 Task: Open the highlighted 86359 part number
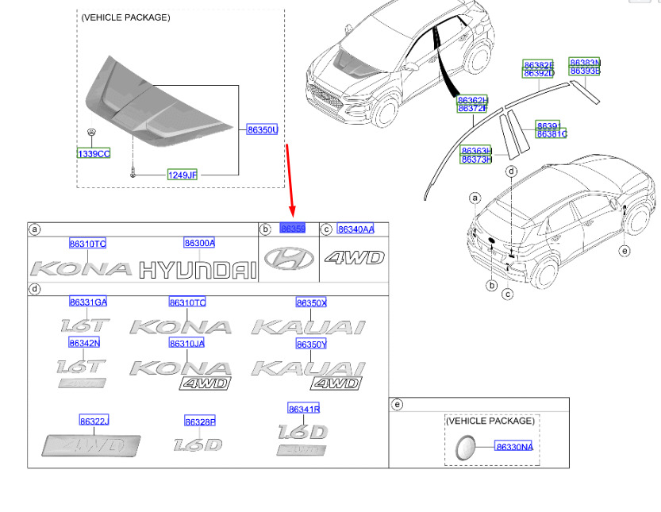(x=293, y=228)
